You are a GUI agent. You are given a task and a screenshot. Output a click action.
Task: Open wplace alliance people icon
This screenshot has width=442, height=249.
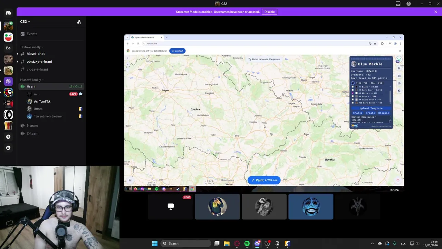(399, 75)
